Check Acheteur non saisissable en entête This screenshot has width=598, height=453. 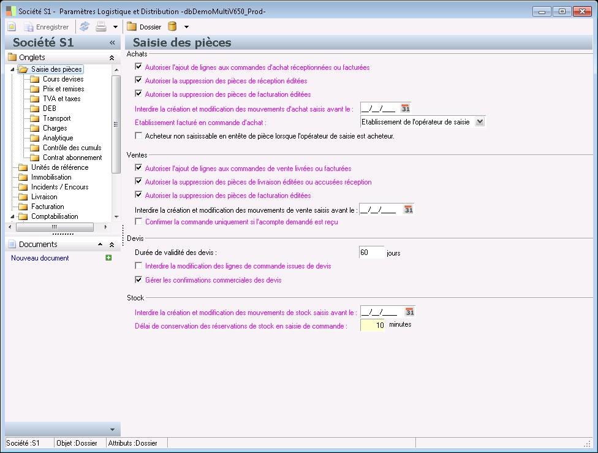coord(138,135)
